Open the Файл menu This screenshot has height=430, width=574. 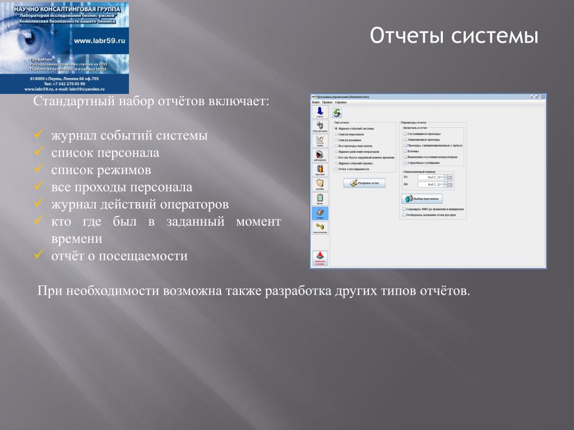pyautogui.click(x=316, y=102)
